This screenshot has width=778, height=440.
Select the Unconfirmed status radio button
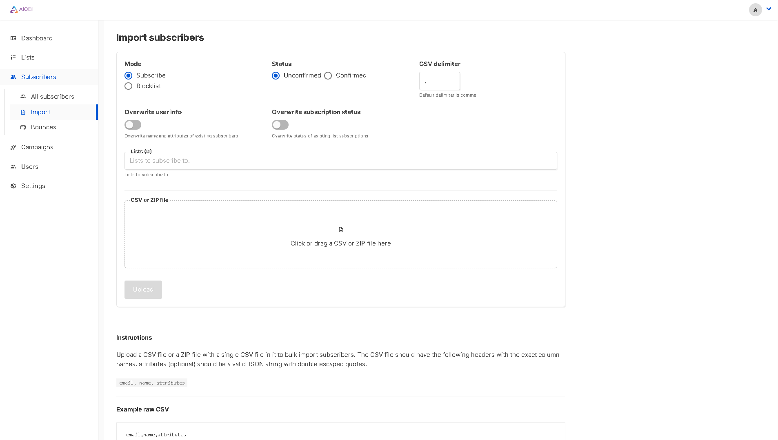tap(276, 75)
